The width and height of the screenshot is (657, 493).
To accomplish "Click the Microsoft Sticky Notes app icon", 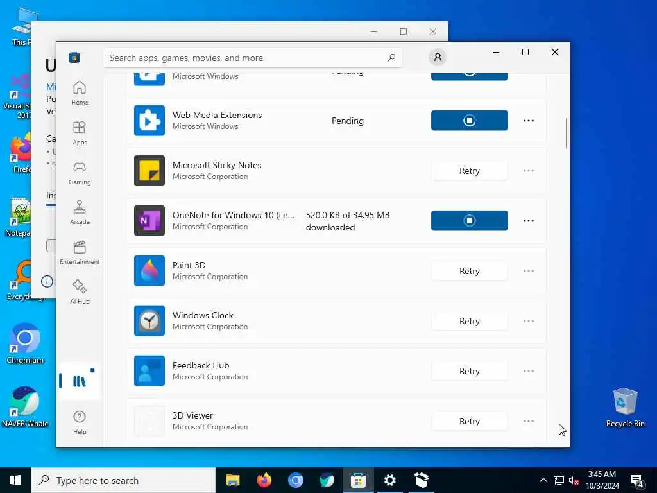I will [149, 171].
